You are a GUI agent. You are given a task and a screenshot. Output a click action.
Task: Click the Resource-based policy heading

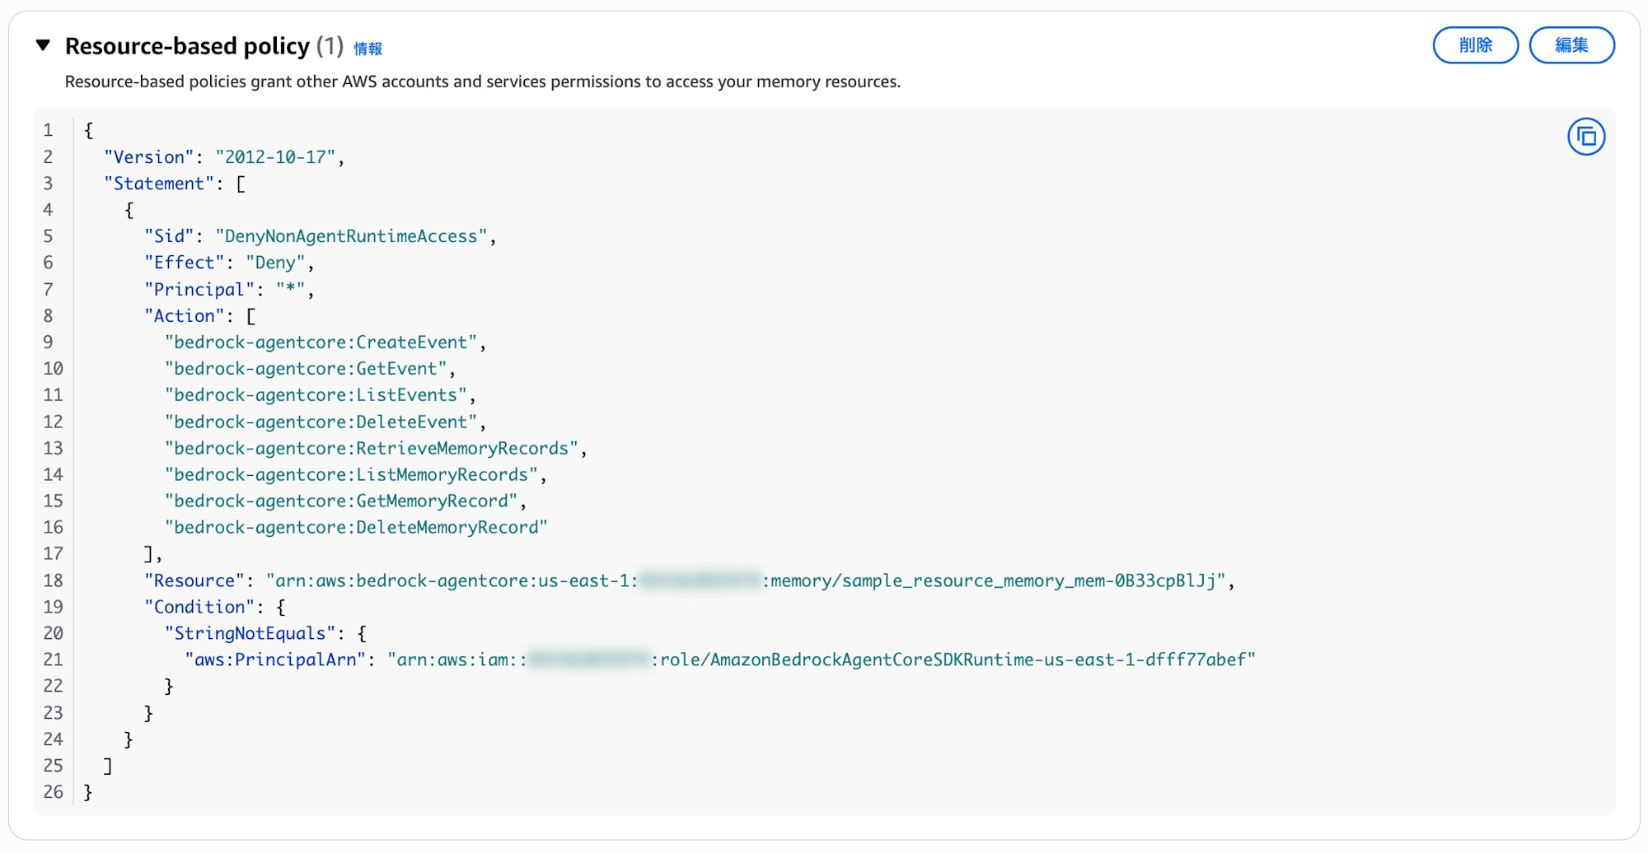(x=187, y=46)
